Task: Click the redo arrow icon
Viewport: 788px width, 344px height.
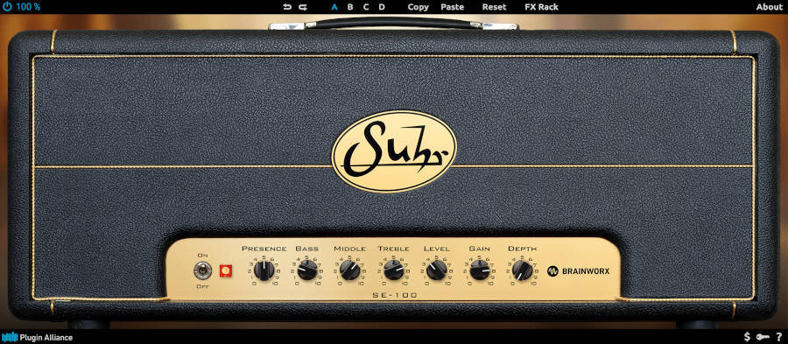Action: pos(303,7)
